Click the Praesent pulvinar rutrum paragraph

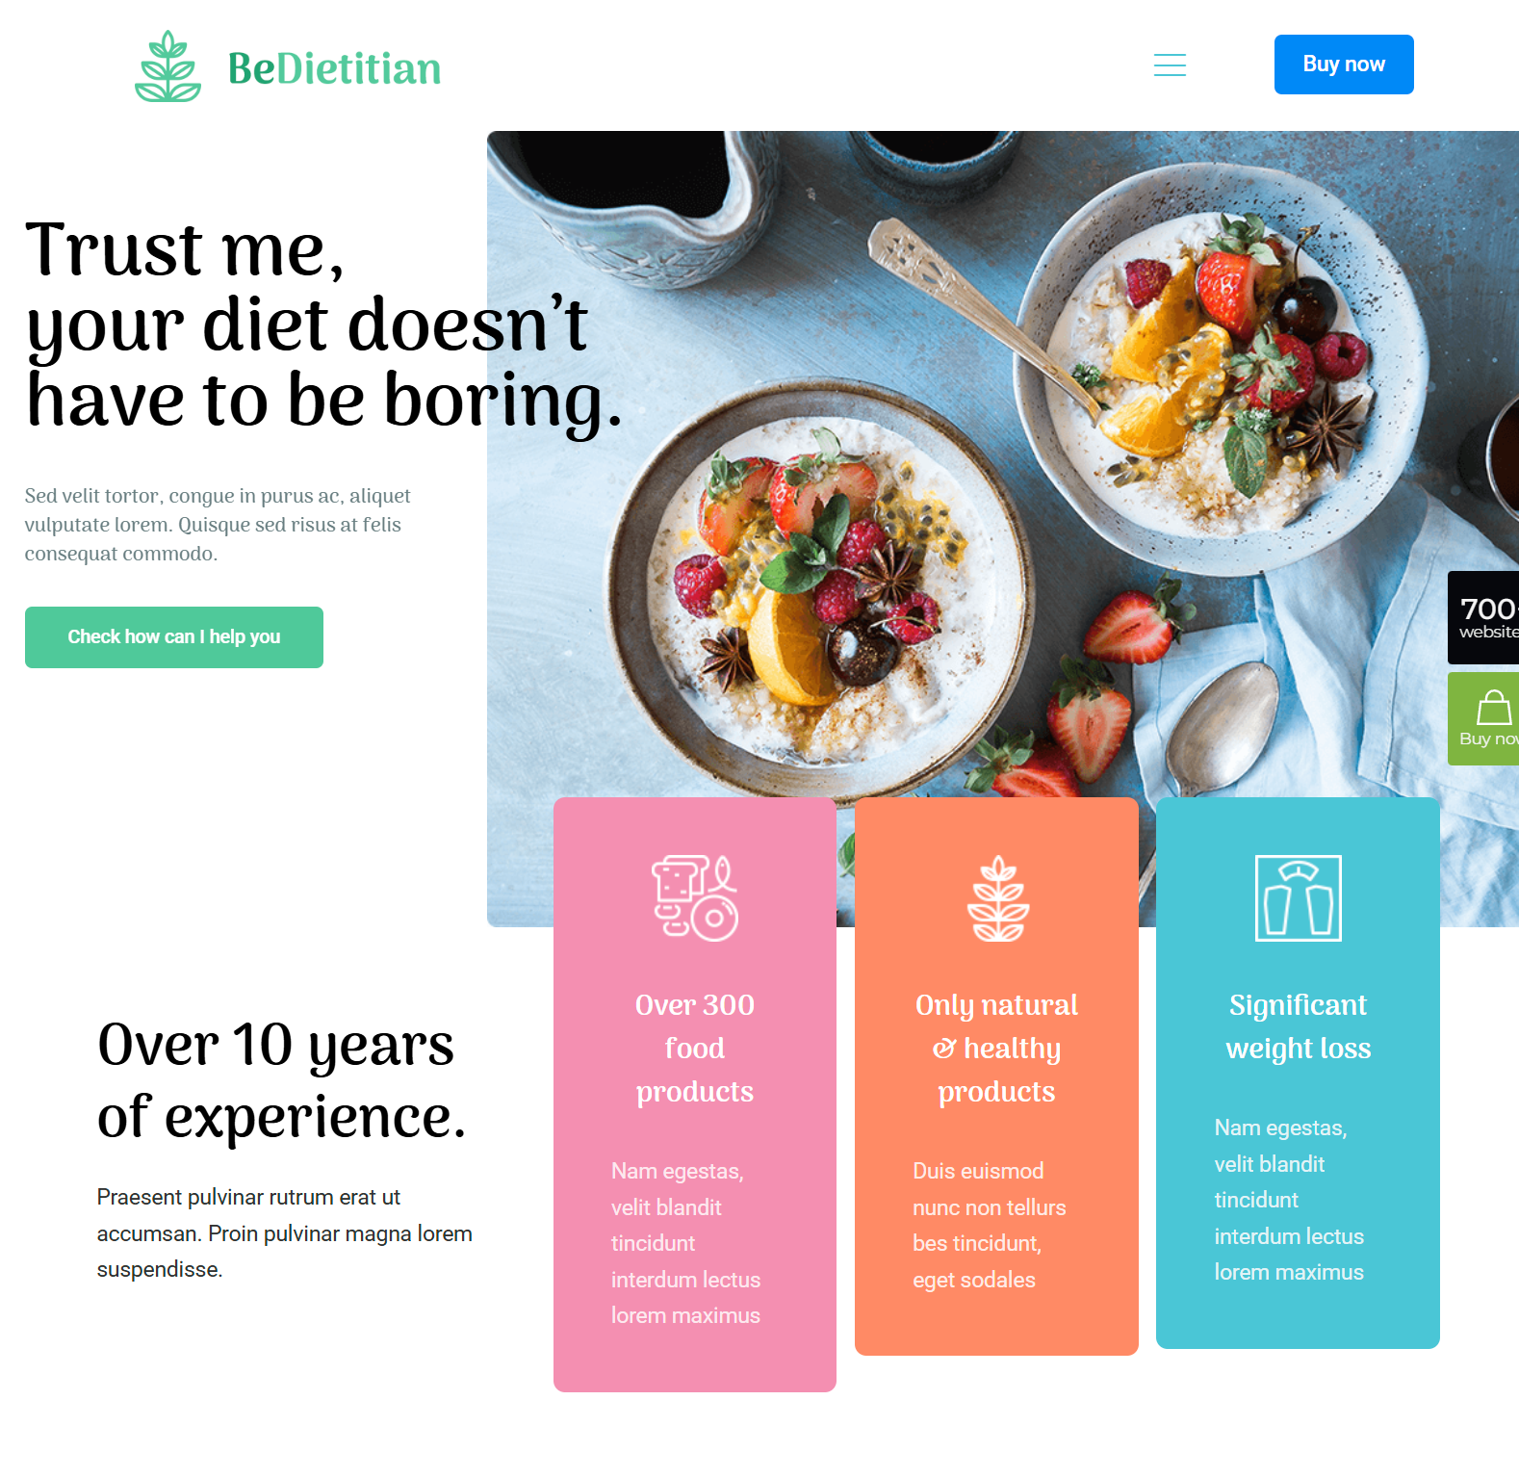285,1233
